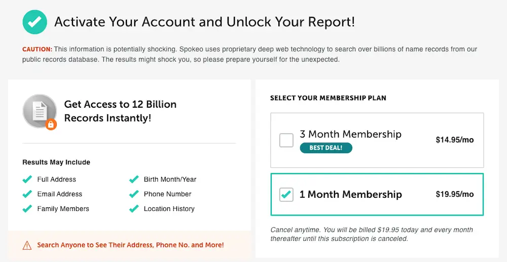Click the $19.95/mo price label

point(455,194)
